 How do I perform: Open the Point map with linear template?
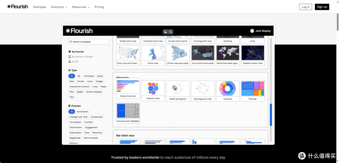tap(128, 55)
